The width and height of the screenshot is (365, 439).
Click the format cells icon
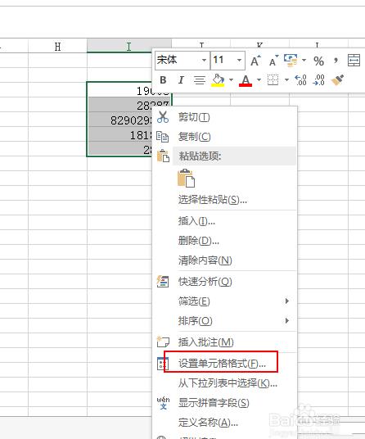[162, 364]
